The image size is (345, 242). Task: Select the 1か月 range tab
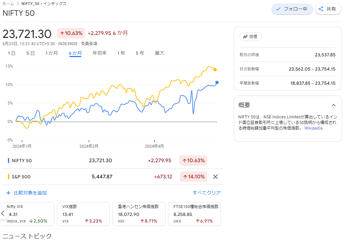pos(52,53)
